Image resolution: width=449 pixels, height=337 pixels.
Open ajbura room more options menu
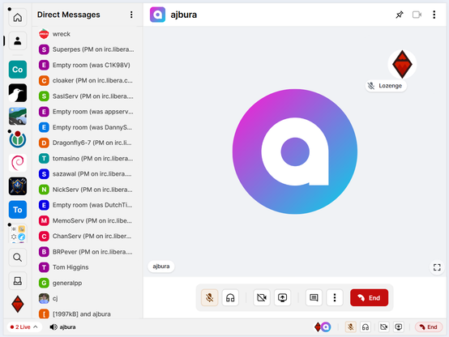(434, 15)
